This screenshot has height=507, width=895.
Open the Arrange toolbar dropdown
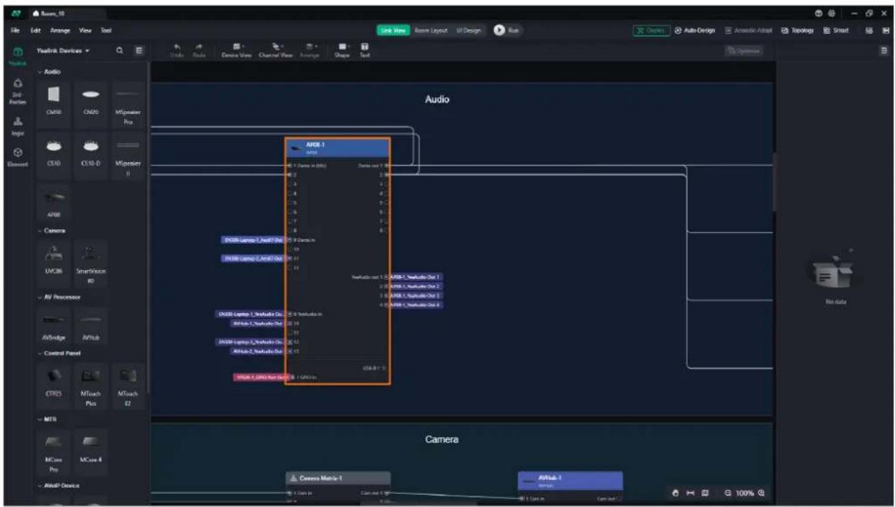[x=309, y=50]
